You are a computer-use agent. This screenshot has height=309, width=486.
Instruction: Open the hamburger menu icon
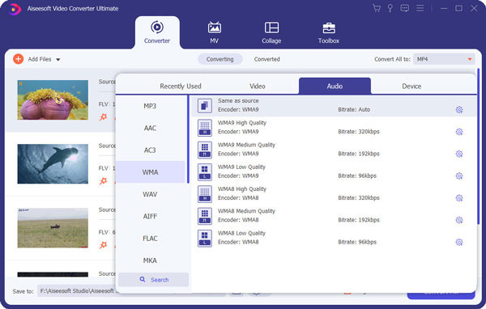click(420, 8)
